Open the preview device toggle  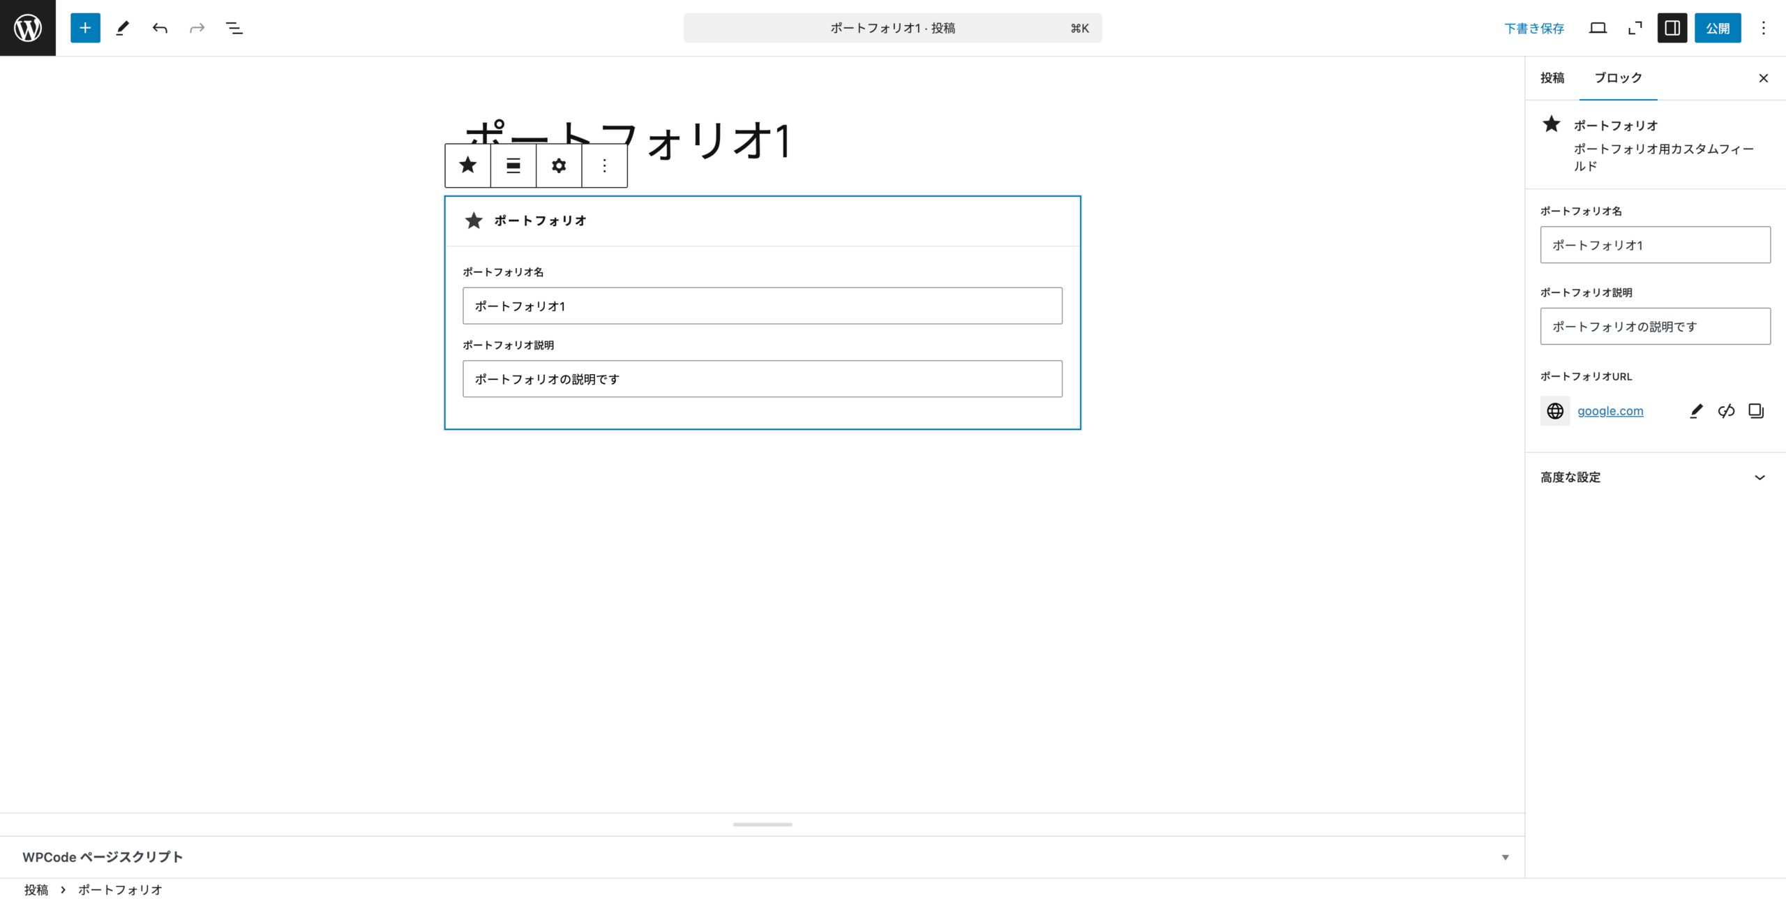1598,28
